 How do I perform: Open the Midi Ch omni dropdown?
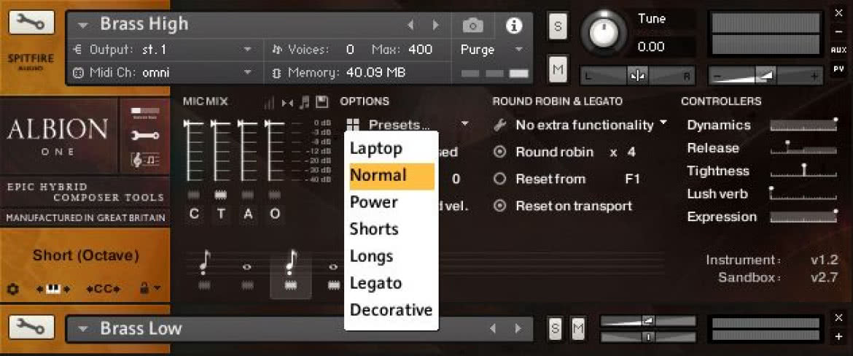[x=248, y=72]
